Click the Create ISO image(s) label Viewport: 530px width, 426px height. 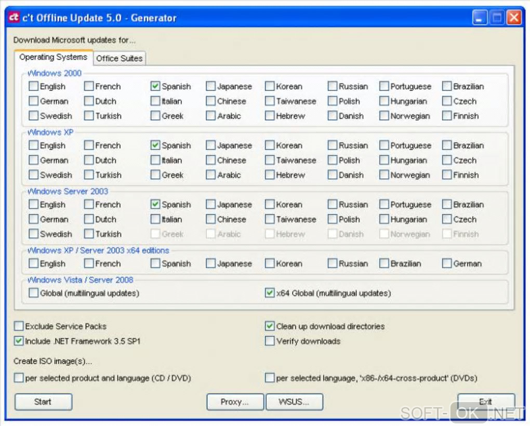[52, 361]
